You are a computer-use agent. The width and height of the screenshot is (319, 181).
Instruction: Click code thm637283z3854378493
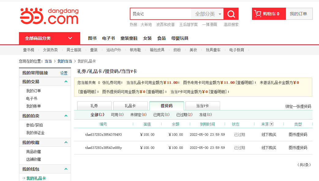103,135
